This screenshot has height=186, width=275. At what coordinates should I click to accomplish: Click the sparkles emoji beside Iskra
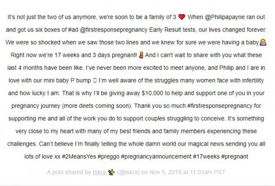[x=111, y=172]
